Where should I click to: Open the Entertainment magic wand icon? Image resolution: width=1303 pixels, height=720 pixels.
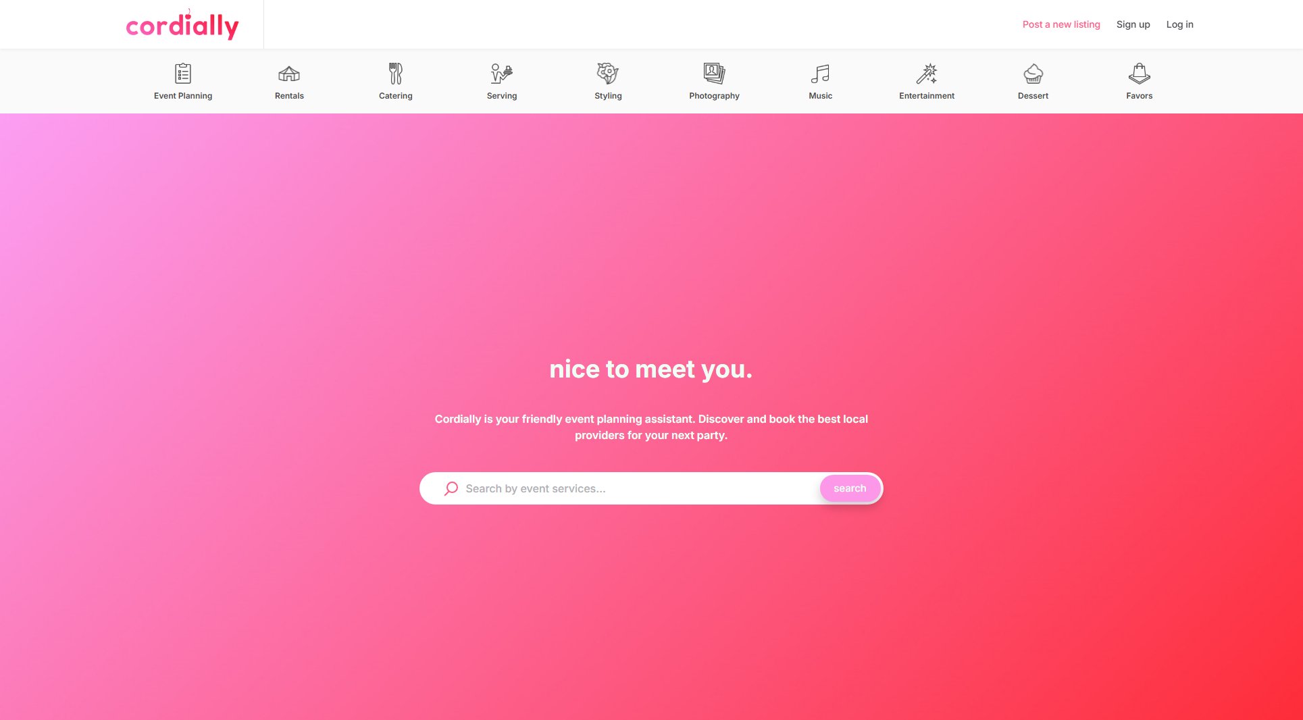[927, 73]
